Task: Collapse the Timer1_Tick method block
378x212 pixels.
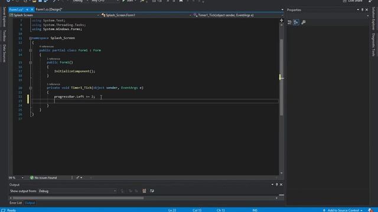Action: [x=30, y=88]
